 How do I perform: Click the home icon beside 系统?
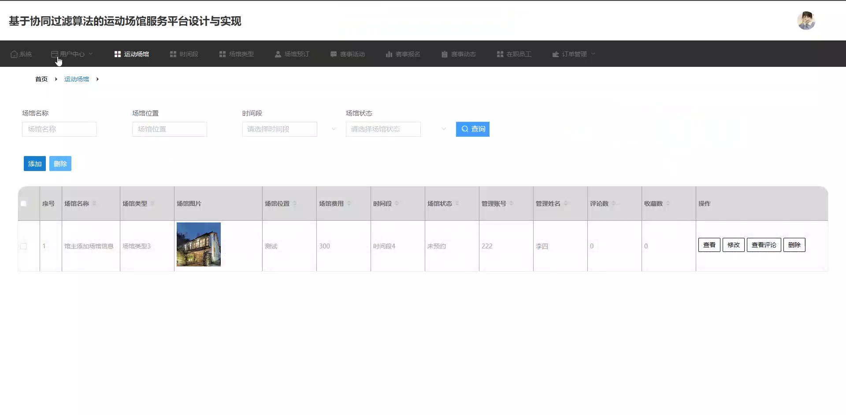(14, 54)
